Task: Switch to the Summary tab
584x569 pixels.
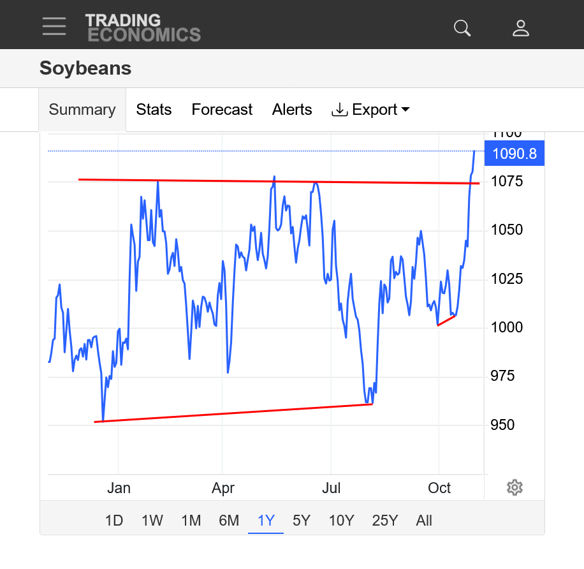Action: [x=82, y=110]
